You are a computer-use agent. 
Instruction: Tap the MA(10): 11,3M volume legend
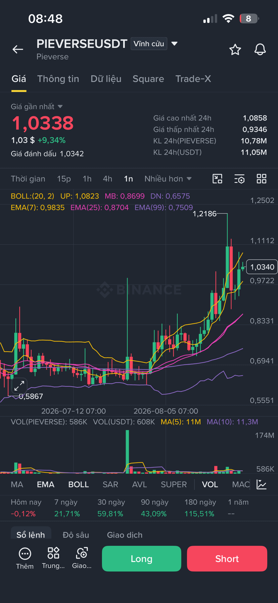[x=232, y=422]
